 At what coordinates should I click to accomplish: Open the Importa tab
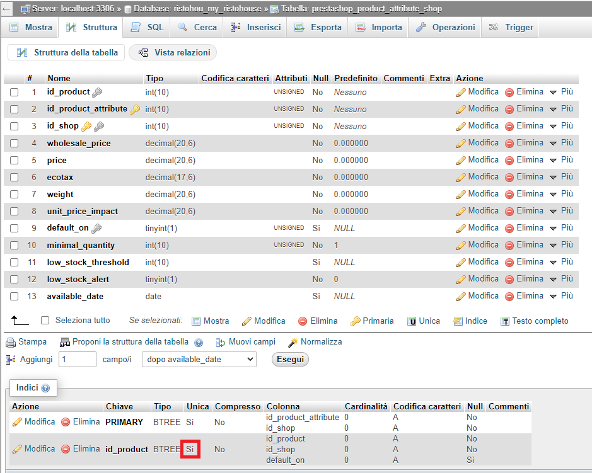[378, 28]
